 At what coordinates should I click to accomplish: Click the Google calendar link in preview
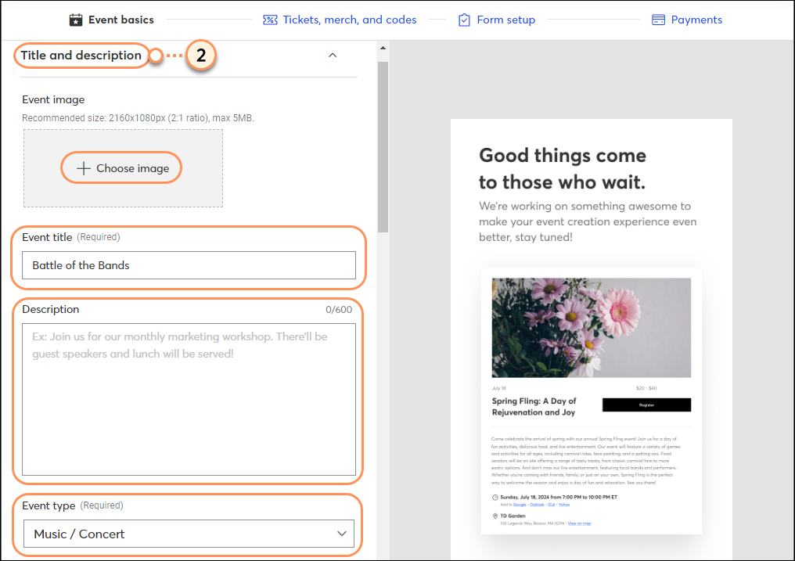point(520,505)
